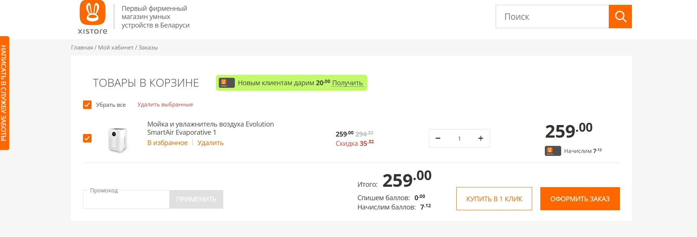Open Мой кабинет breadcrumb
697x237 pixels.
point(116,48)
